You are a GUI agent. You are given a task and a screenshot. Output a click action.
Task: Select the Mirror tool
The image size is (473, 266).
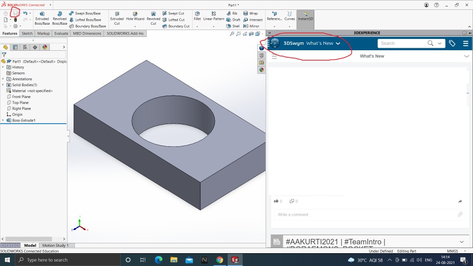coord(251,26)
